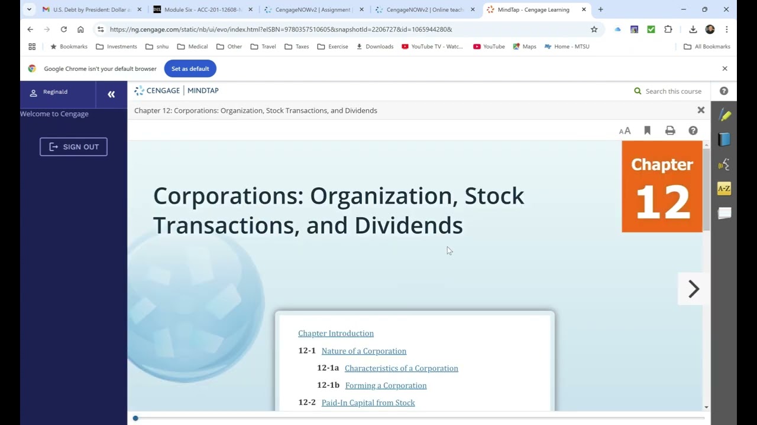The height and width of the screenshot is (425, 757).
Task: Open the Chrome profile avatar
Action: pyautogui.click(x=710, y=29)
